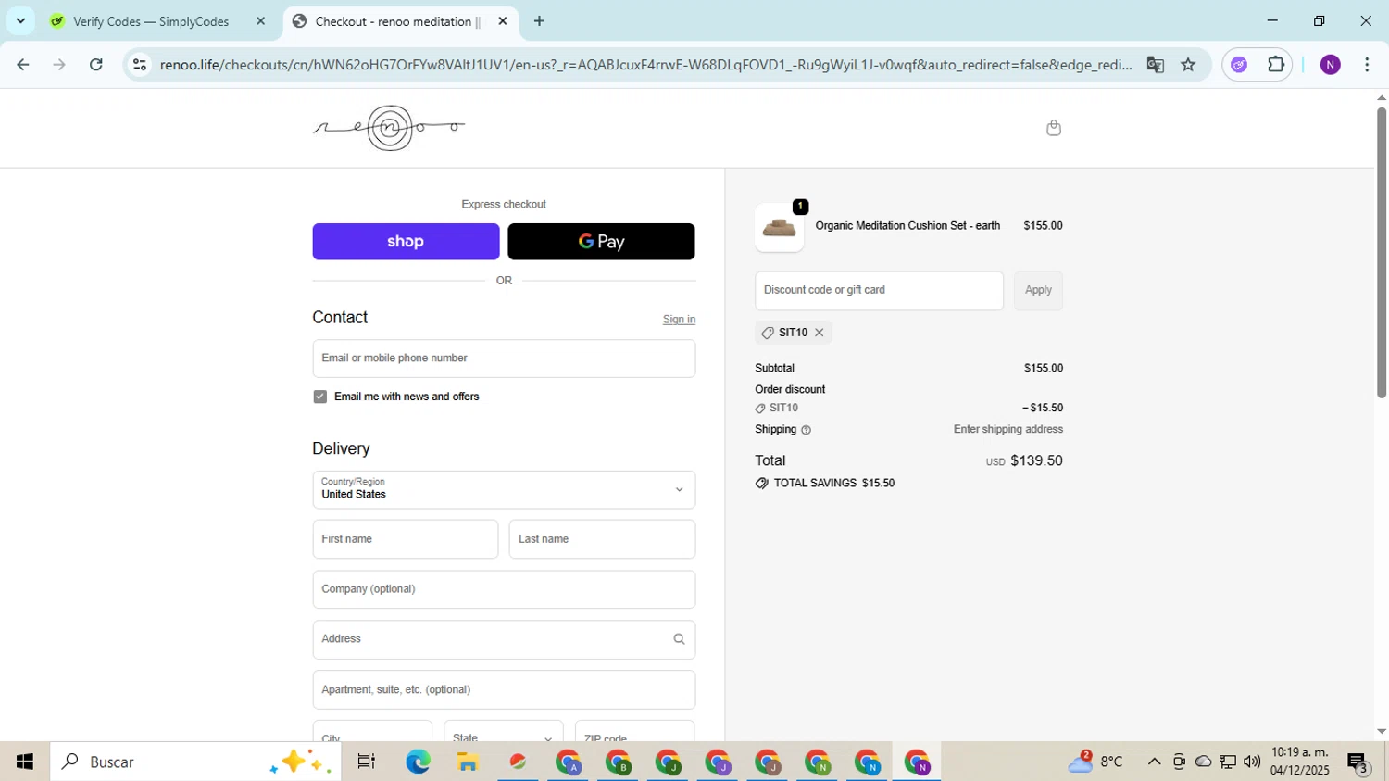Toggle Email me with news and offers

pyautogui.click(x=320, y=397)
